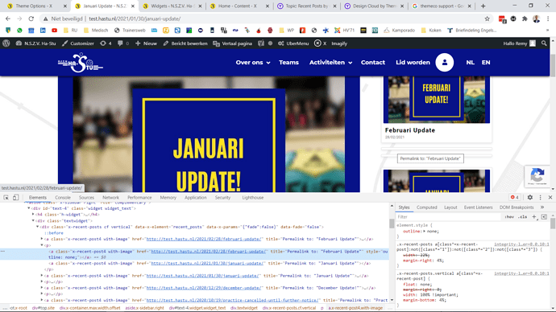Screen dimensions: 556x312
Task: Toggle the :hov element state panel
Action: (509, 217)
